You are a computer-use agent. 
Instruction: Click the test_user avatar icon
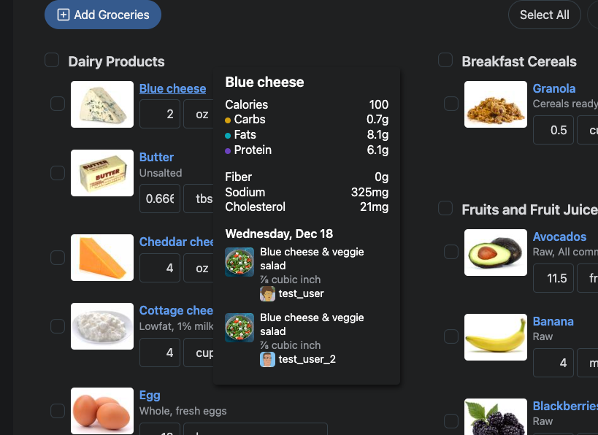268,293
